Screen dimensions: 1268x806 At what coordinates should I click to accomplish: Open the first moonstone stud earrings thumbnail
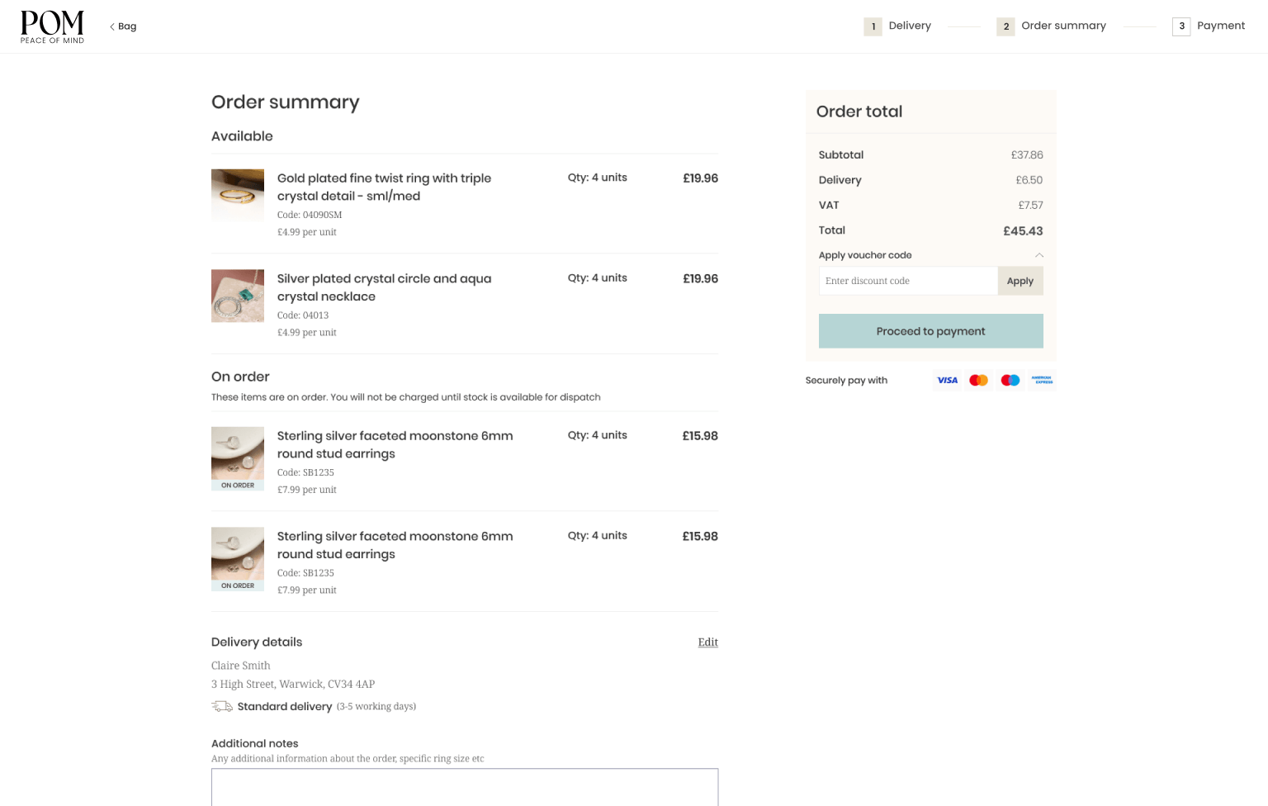coord(238,453)
